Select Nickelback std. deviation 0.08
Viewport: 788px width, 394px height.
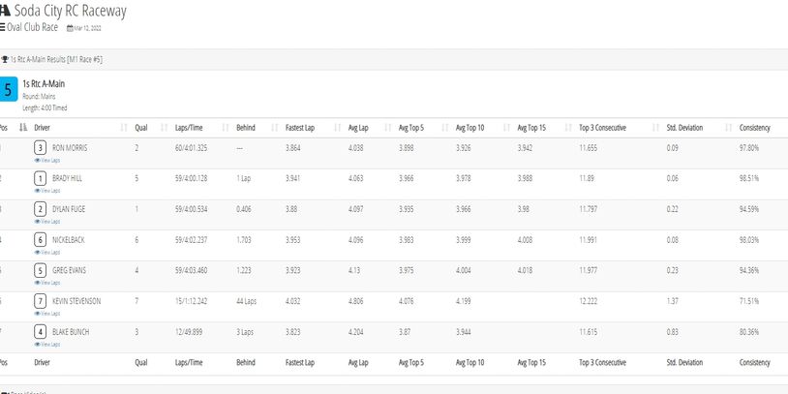673,240
